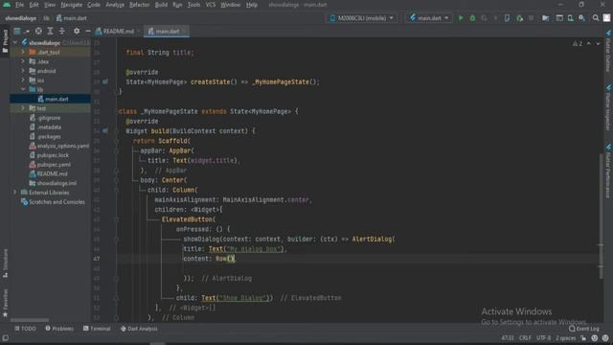Image resolution: width=613 pixels, height=345 pixels.
Task: Expand the .dart_tool folder
Action: coord(23,52)
